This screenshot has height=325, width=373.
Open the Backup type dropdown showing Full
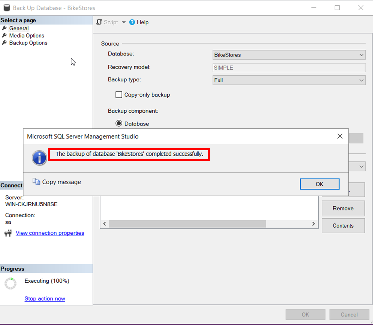click(289, 80)
